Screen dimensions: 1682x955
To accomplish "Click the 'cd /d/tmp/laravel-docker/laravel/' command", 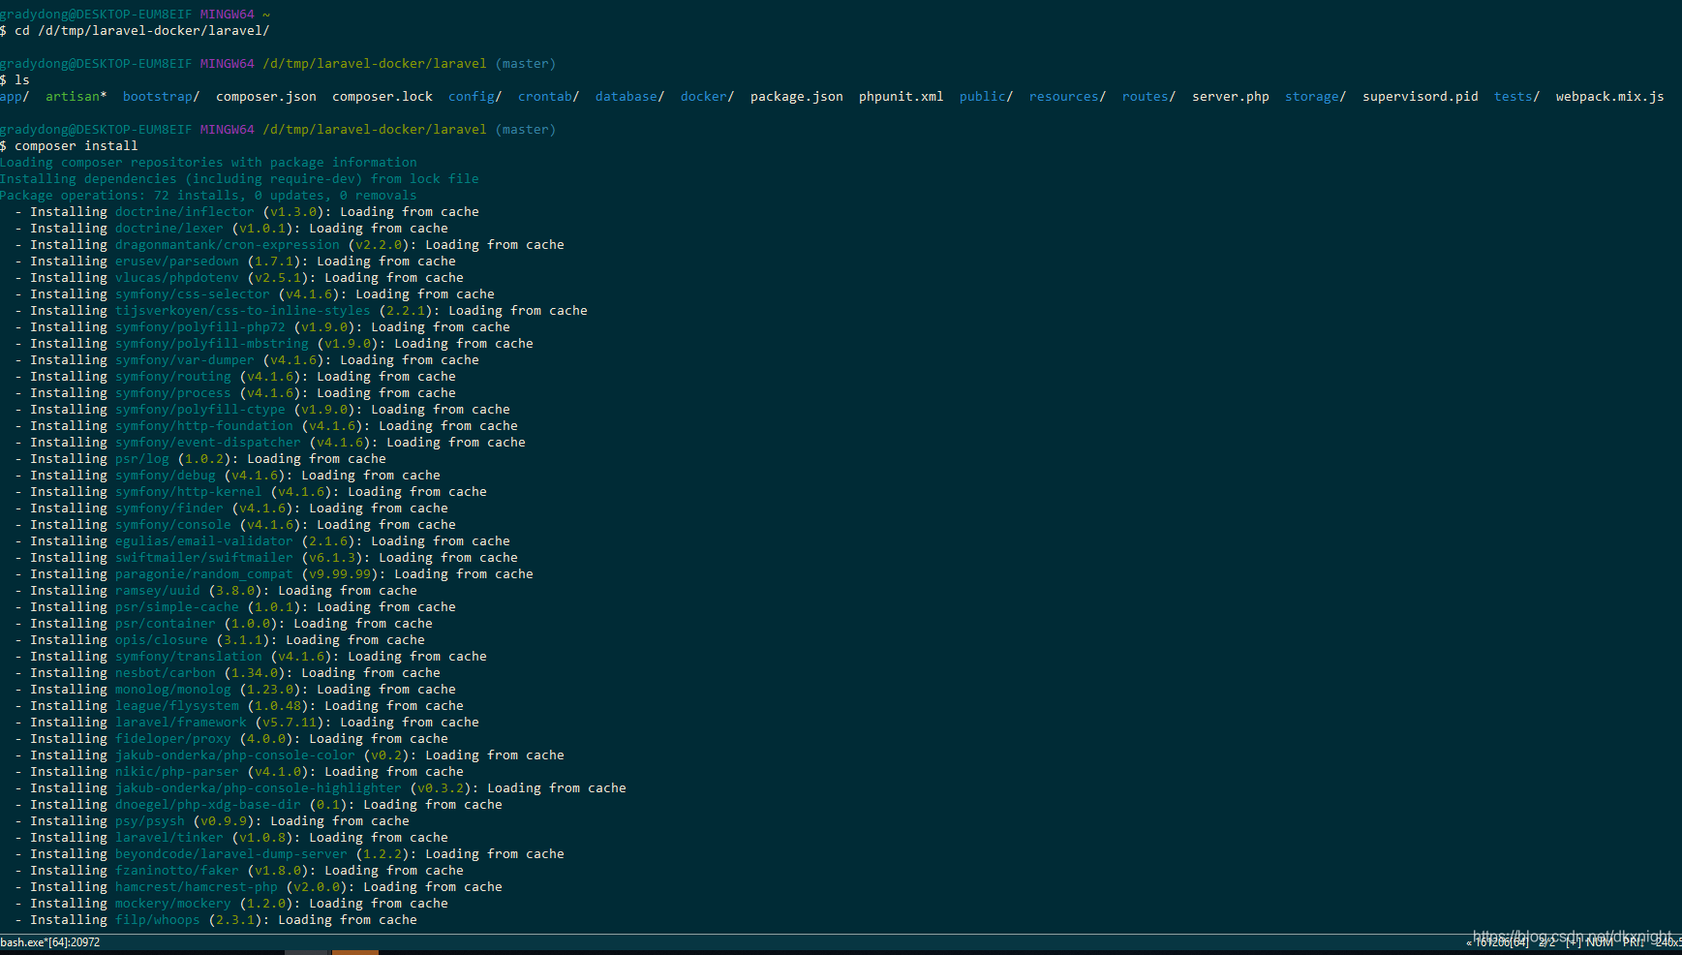I will tap(142, 31).
